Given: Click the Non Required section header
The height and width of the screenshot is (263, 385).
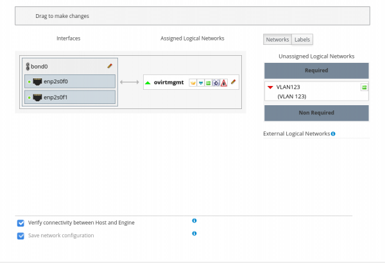Looking at the screenshot, I should click(x=316, y=113).
